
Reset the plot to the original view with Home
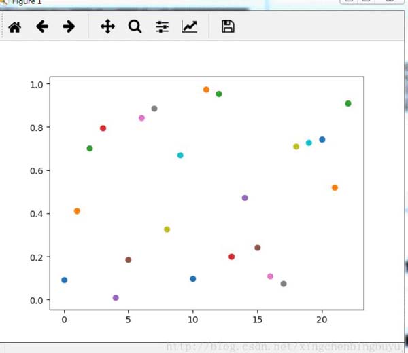14,26
